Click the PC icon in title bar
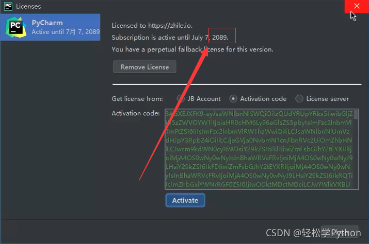This screenshot has width=369, height=244. (x=8, y=6)
